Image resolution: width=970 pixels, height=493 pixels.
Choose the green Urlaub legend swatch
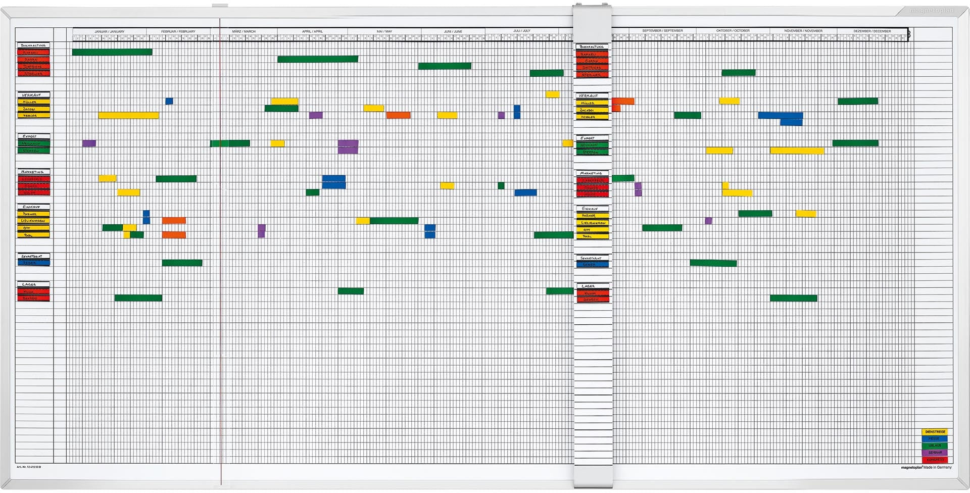click(x=935, y=446)
